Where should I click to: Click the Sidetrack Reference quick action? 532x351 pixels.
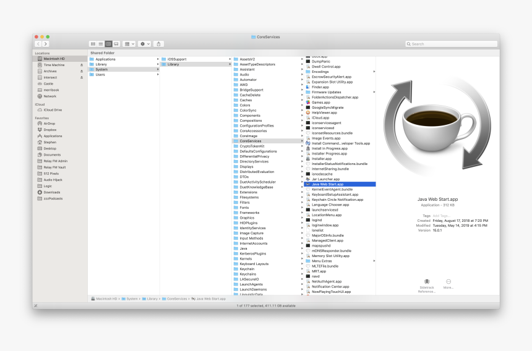click(x=427, y=286)
